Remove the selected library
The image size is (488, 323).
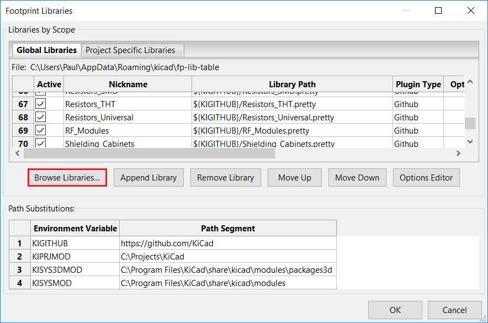click(x=225, y=177)
